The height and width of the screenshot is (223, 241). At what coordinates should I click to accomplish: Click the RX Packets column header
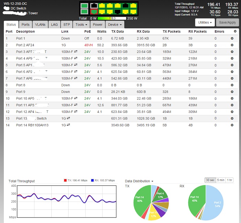(198, 31)
